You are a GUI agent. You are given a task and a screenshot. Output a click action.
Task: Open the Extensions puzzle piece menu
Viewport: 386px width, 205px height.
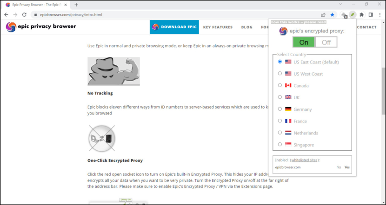coord(361,15)
